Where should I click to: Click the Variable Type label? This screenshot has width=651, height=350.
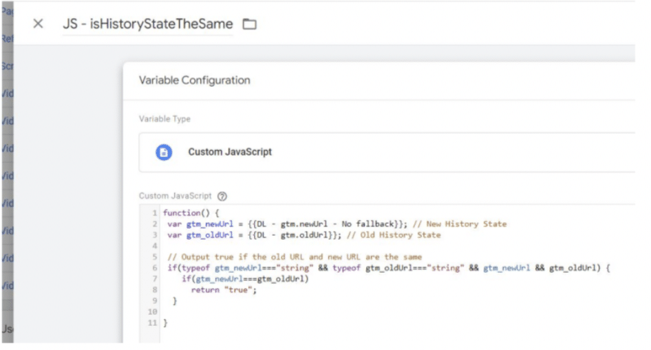(x=164, y=119)
